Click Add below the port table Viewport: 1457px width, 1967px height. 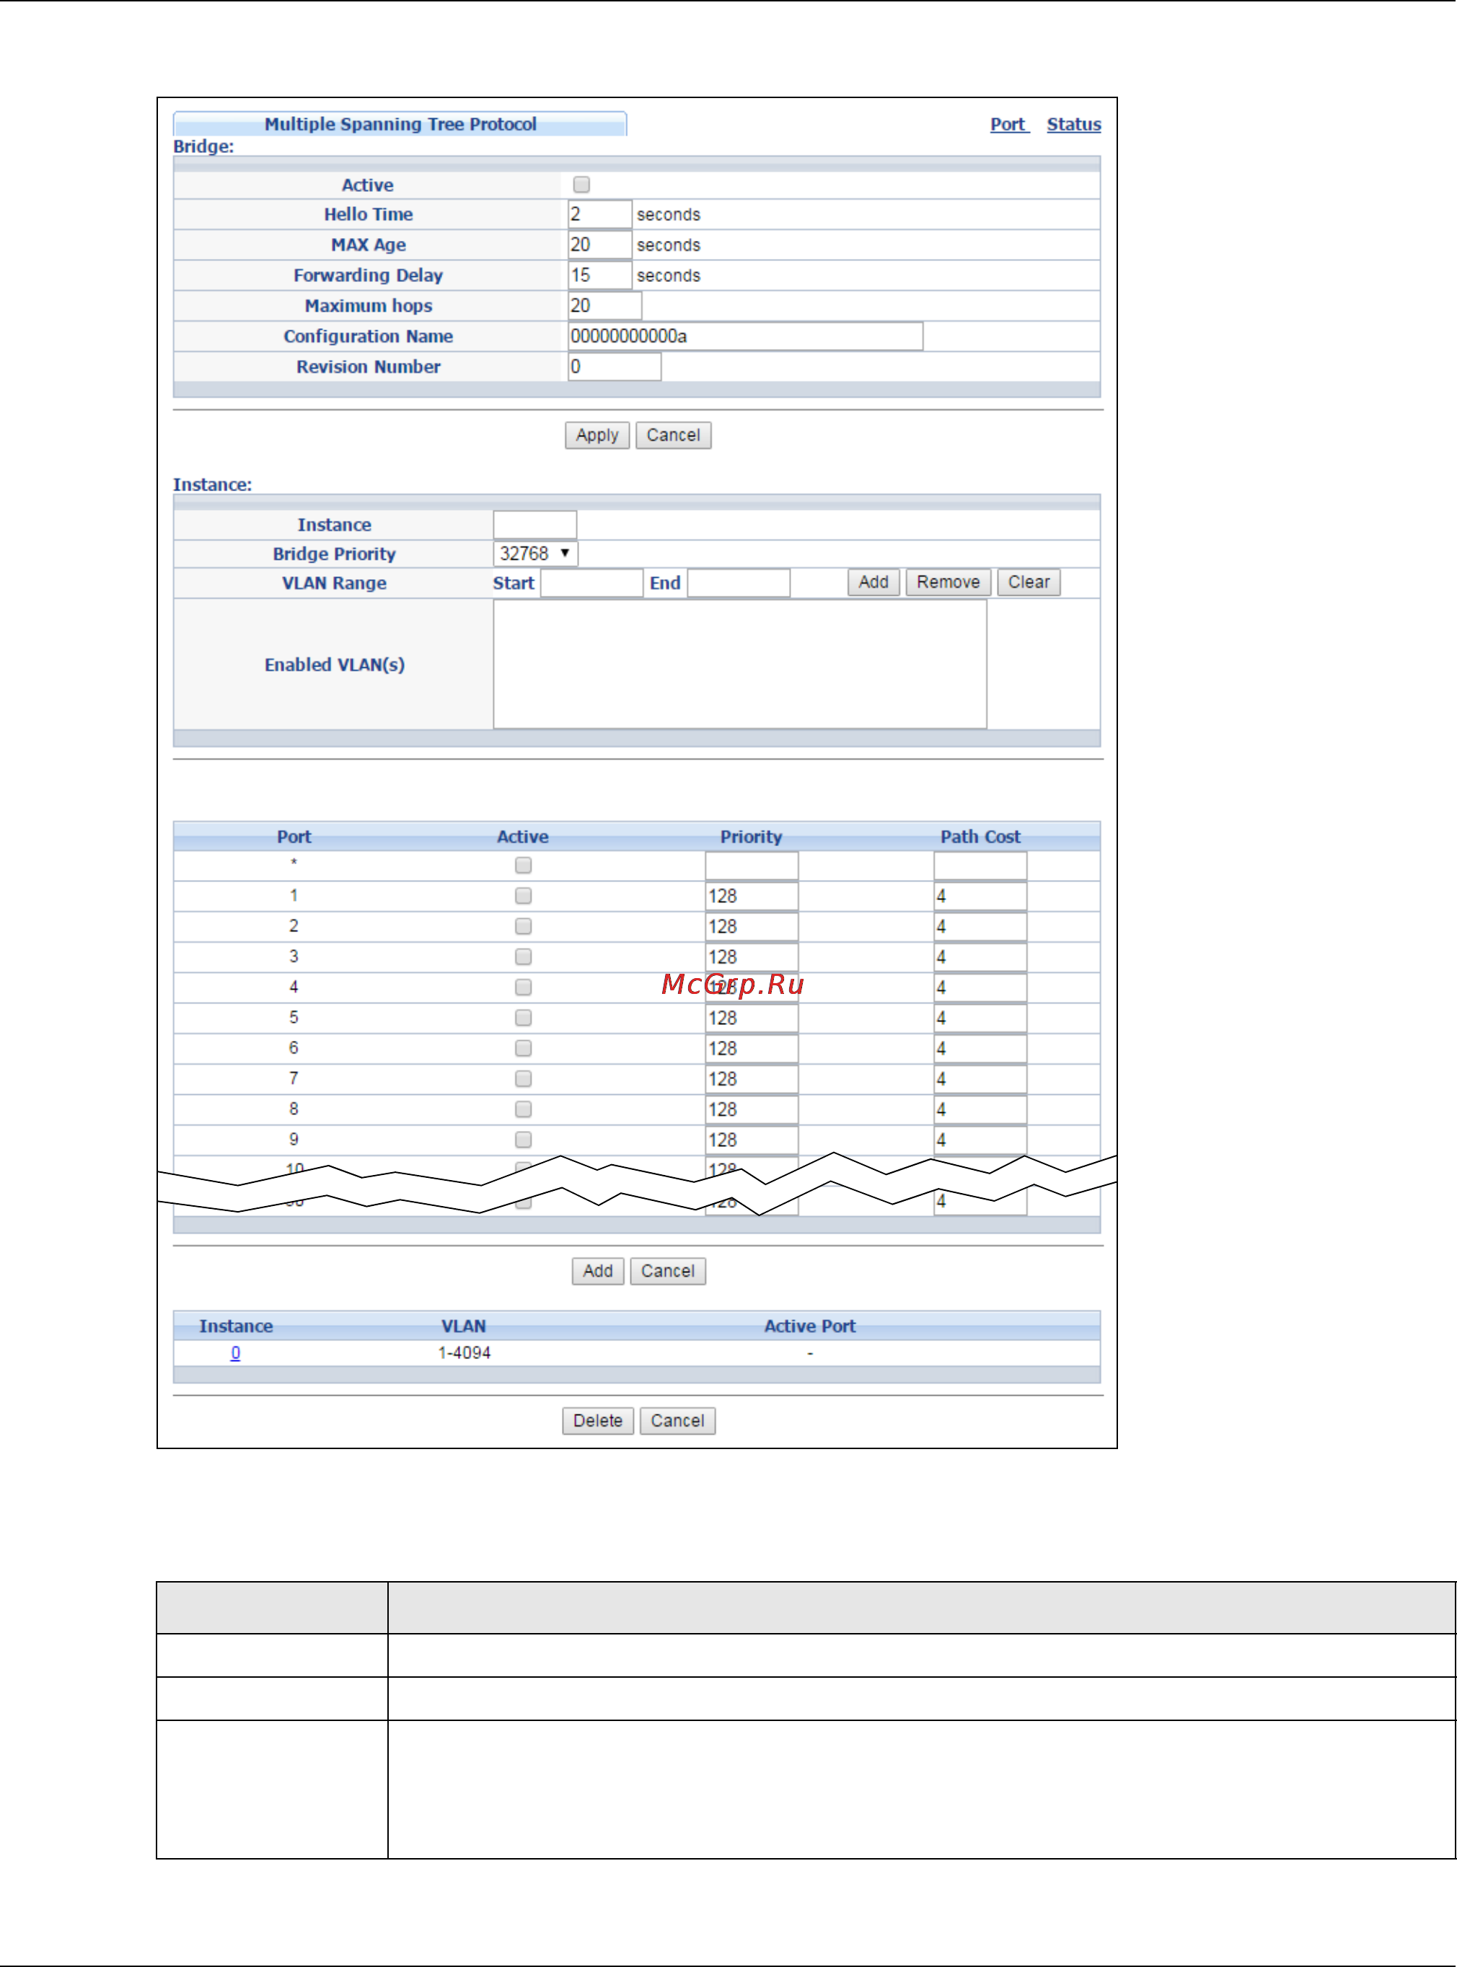[597, 1272]
